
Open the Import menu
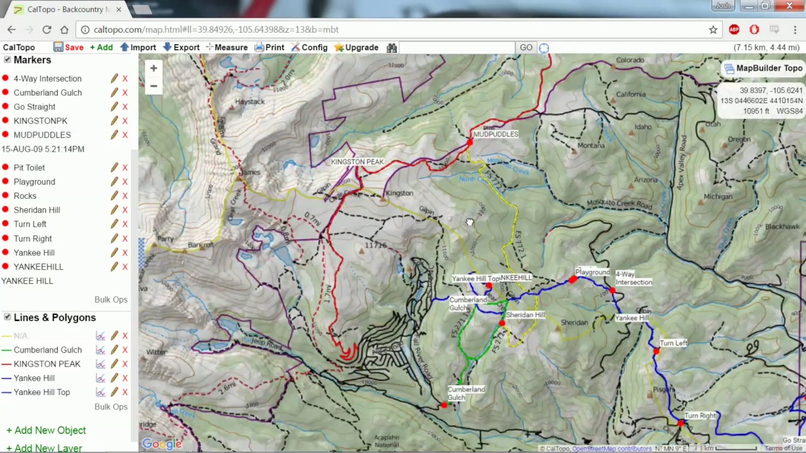[138, 48]
